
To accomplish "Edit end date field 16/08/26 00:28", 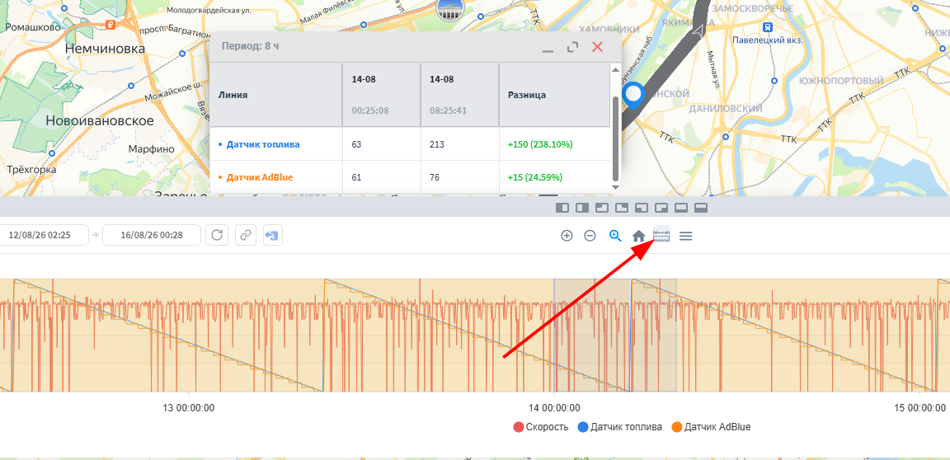I will click(152, 235).
